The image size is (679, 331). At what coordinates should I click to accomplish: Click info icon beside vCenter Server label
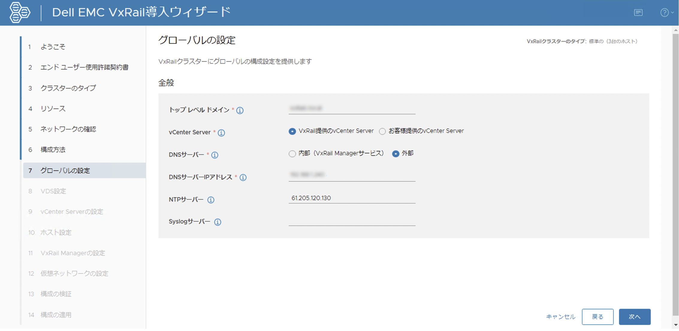click(x=221, y=133)
